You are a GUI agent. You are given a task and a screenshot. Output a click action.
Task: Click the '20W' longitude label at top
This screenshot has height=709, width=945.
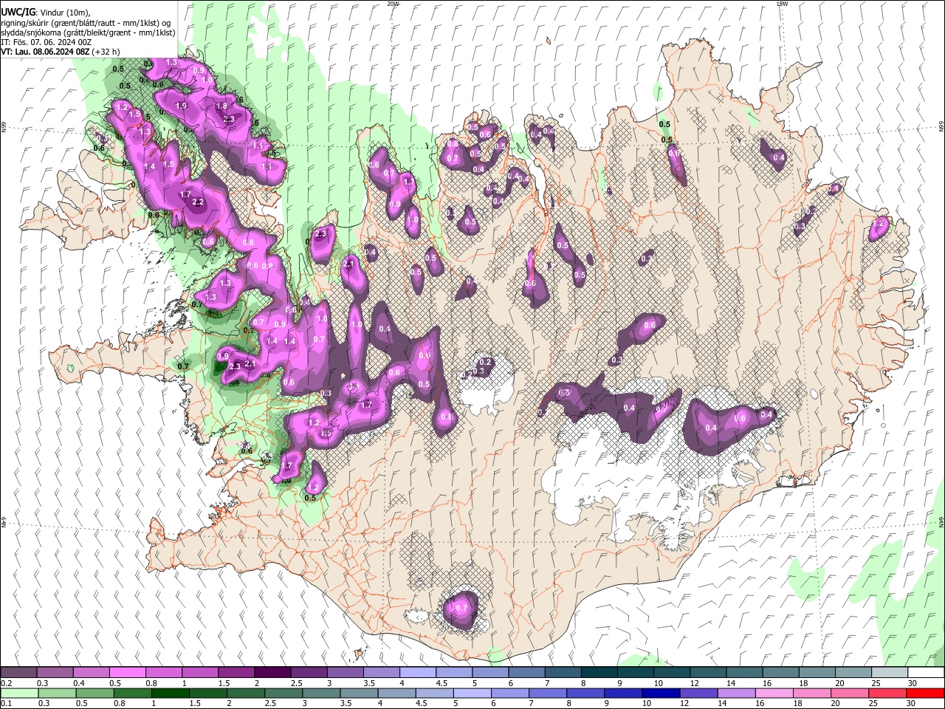tap(393, 4)
